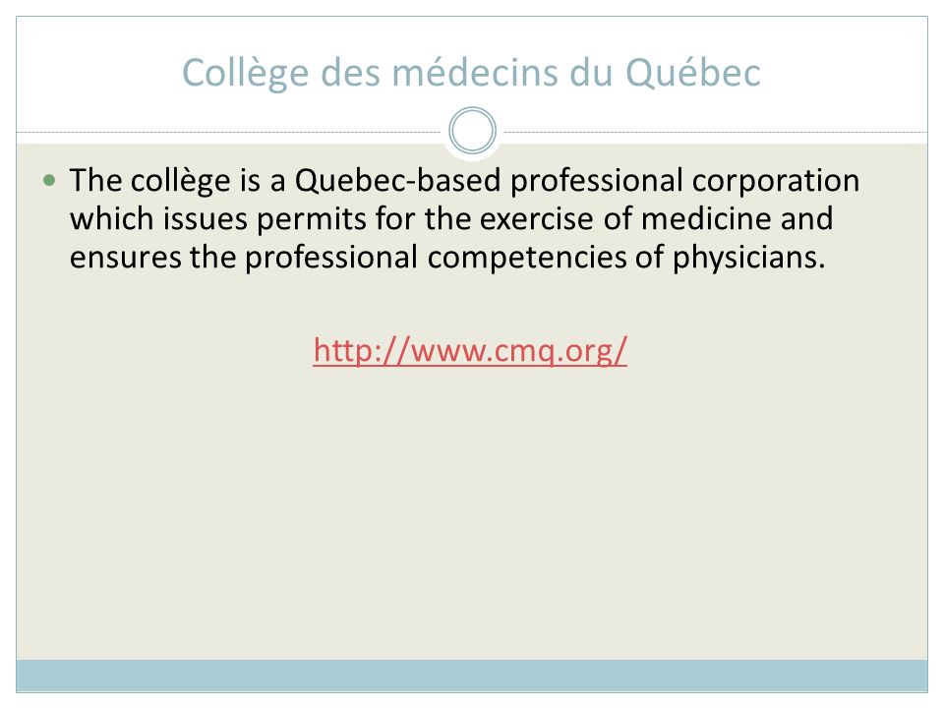Open the http://www.cmq.org/ hyperlink

[x=470, y=350]
